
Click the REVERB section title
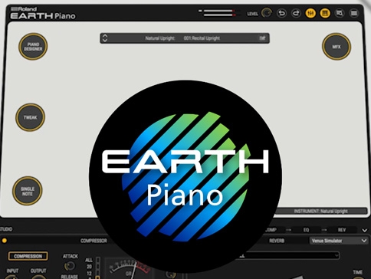pos(277,241)
